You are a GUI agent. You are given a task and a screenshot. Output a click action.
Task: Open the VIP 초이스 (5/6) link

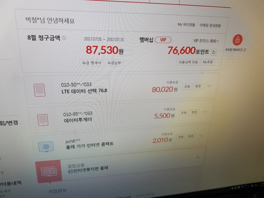[206, 41]
